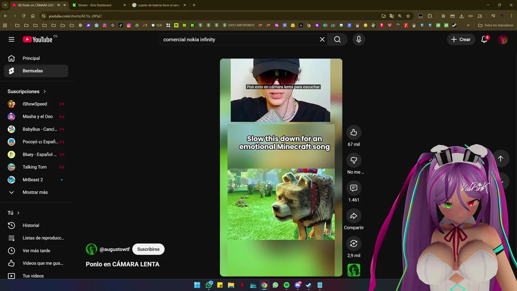Open a new browser tab

pos(194,5)
